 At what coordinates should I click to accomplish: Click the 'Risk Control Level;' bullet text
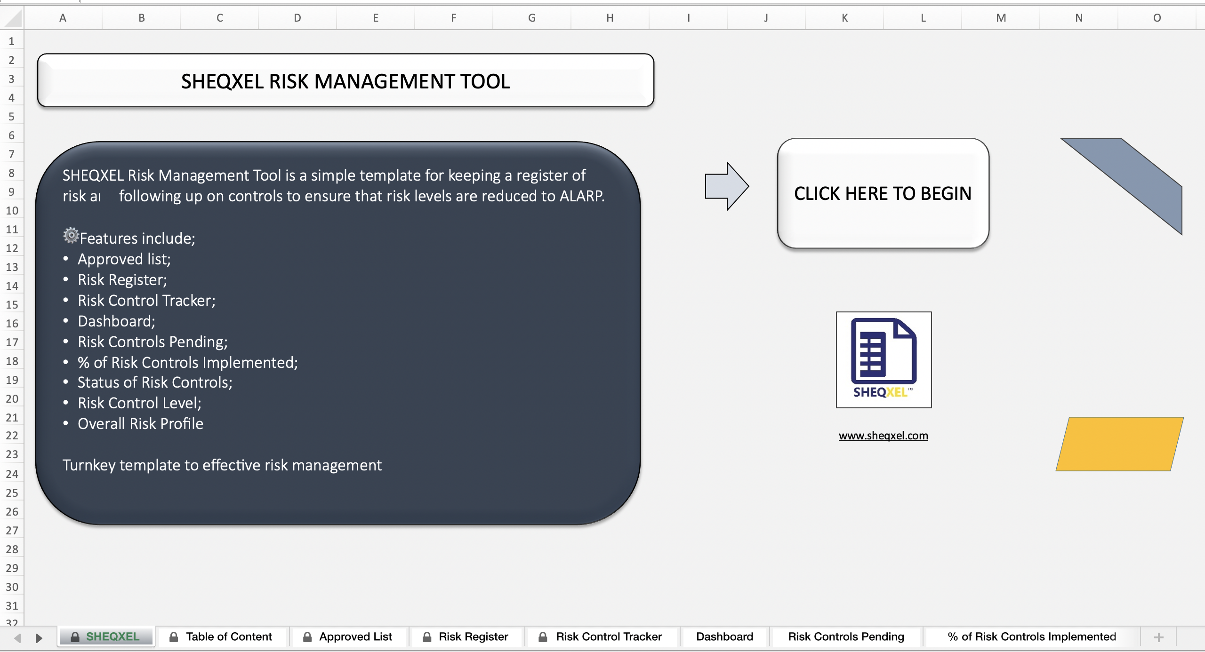(x=139, y=403)
